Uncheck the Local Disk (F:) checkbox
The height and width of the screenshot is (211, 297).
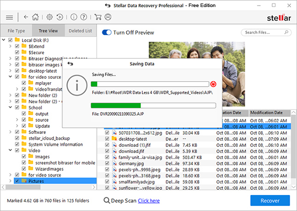(x=11, y=40)
